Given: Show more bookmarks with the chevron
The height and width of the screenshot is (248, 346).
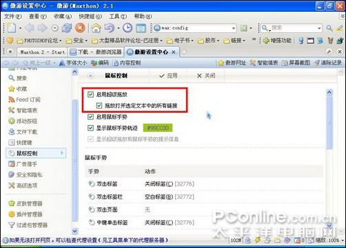Looking at the screenshot, I should coord(254,40).
